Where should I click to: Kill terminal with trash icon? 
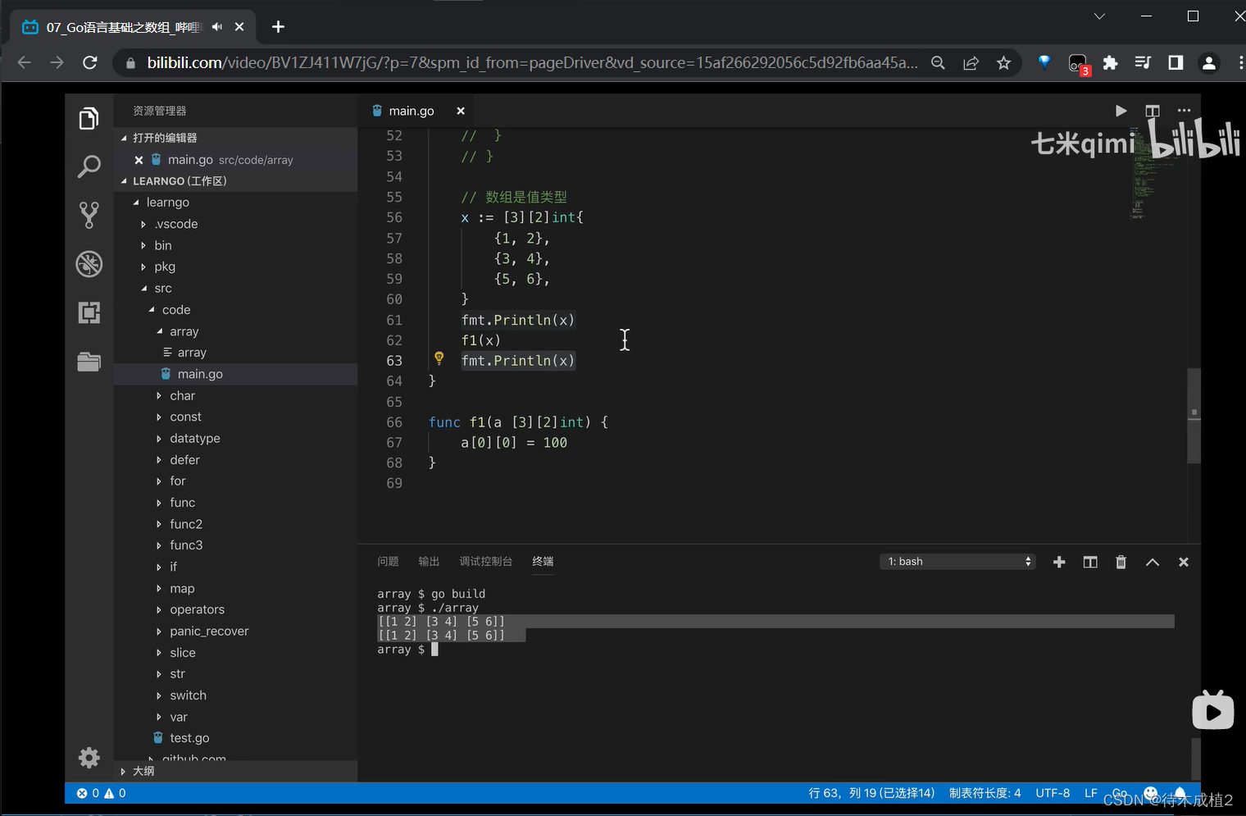pyautogui.click(x=1121, y=562)
